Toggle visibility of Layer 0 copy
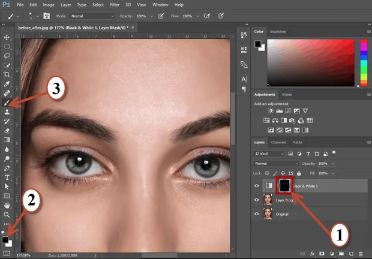Screen dimensions: 372x259 (257, 200)
